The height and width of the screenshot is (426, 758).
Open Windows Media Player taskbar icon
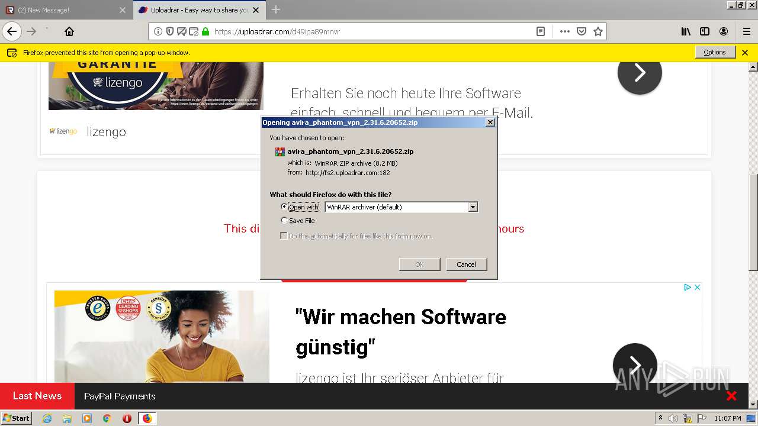tap(87, 418)
